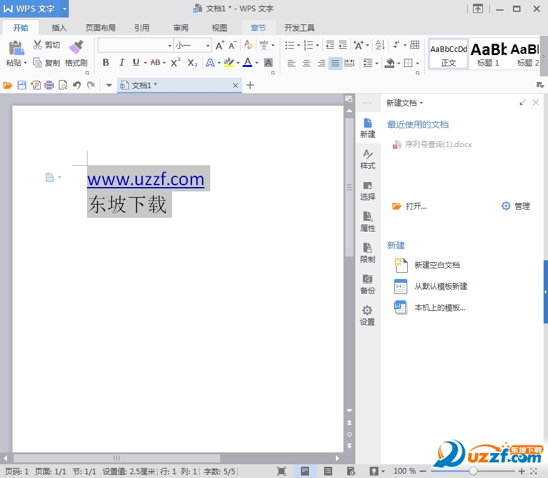Open the 备份 backup sidebar panel

(368, 284)
